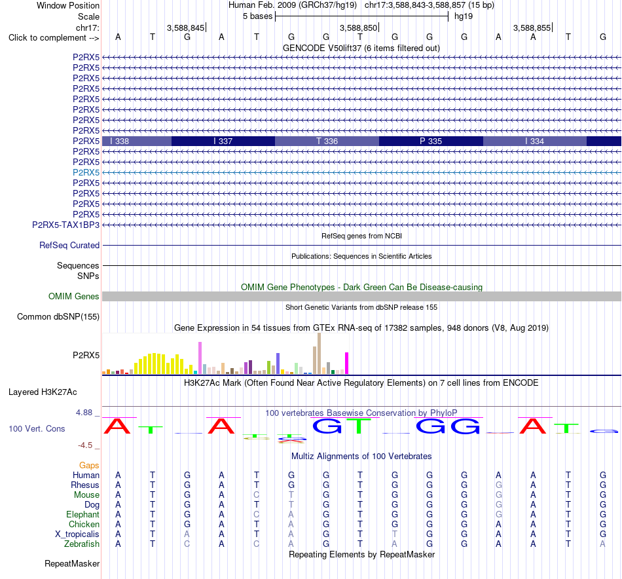Open the H3K27Ac Mark ENCODE track title
622x579 pixels.
coord(361,383)
